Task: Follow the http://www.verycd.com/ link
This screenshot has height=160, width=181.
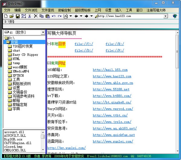Action: [113, 109]
